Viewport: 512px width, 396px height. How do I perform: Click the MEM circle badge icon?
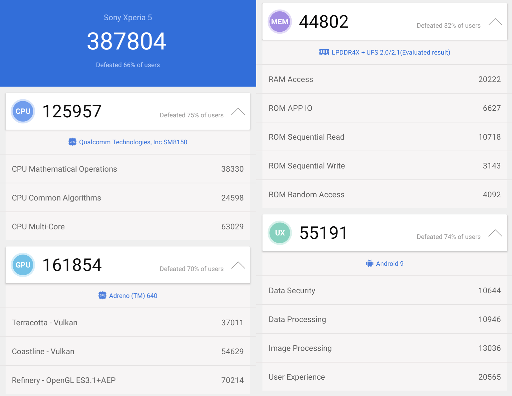(x=280, y=21)
